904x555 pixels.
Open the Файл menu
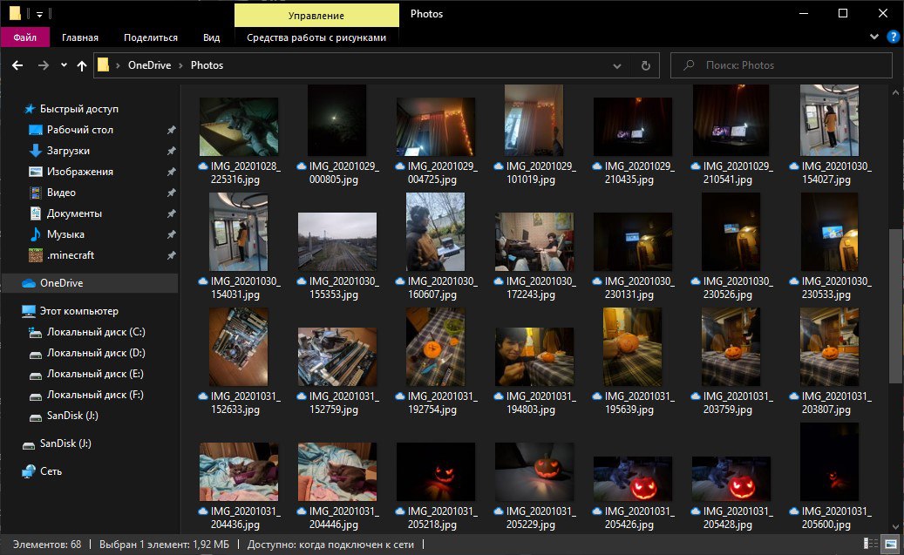(24, 37)
